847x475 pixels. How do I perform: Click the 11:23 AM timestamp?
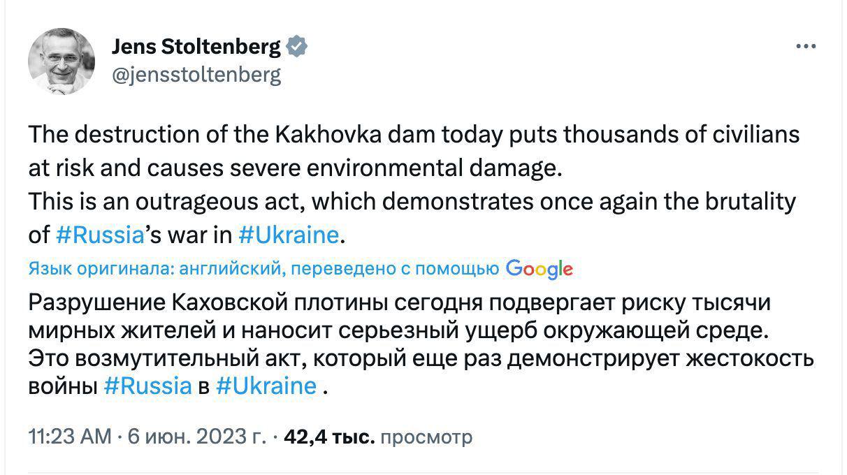(70, 437)
